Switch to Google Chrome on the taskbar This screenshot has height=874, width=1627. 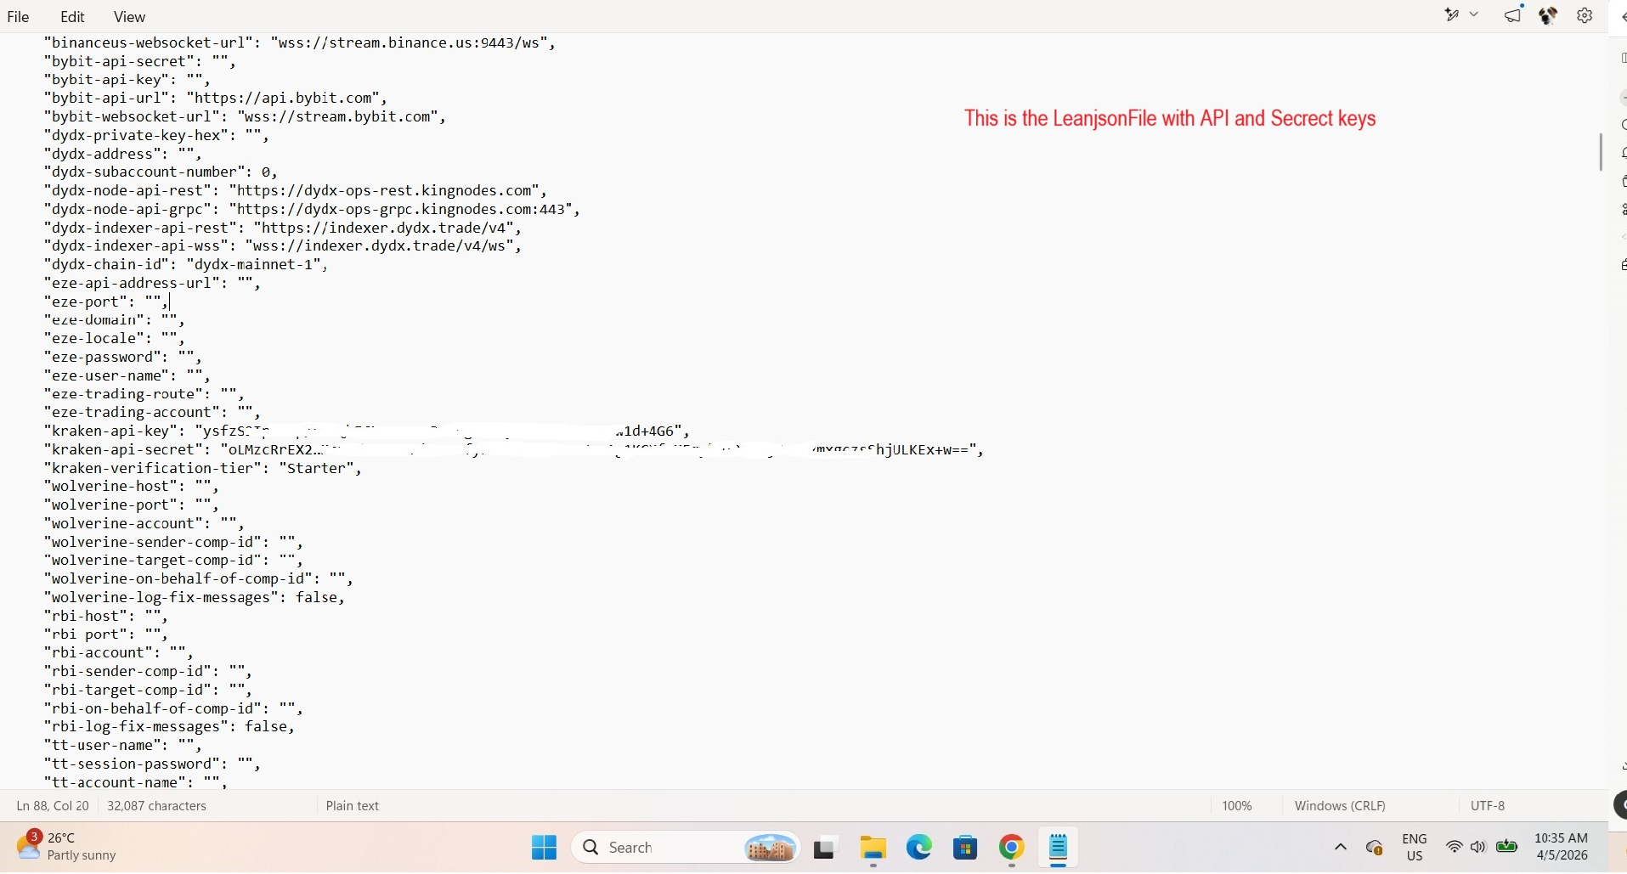pos(1011,848)
